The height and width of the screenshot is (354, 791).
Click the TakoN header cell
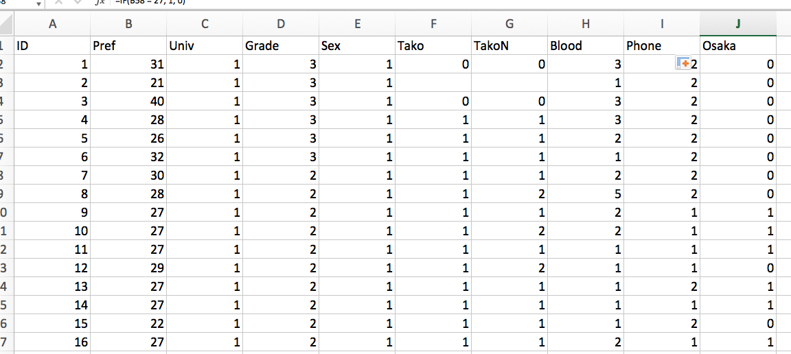point(509,46)
